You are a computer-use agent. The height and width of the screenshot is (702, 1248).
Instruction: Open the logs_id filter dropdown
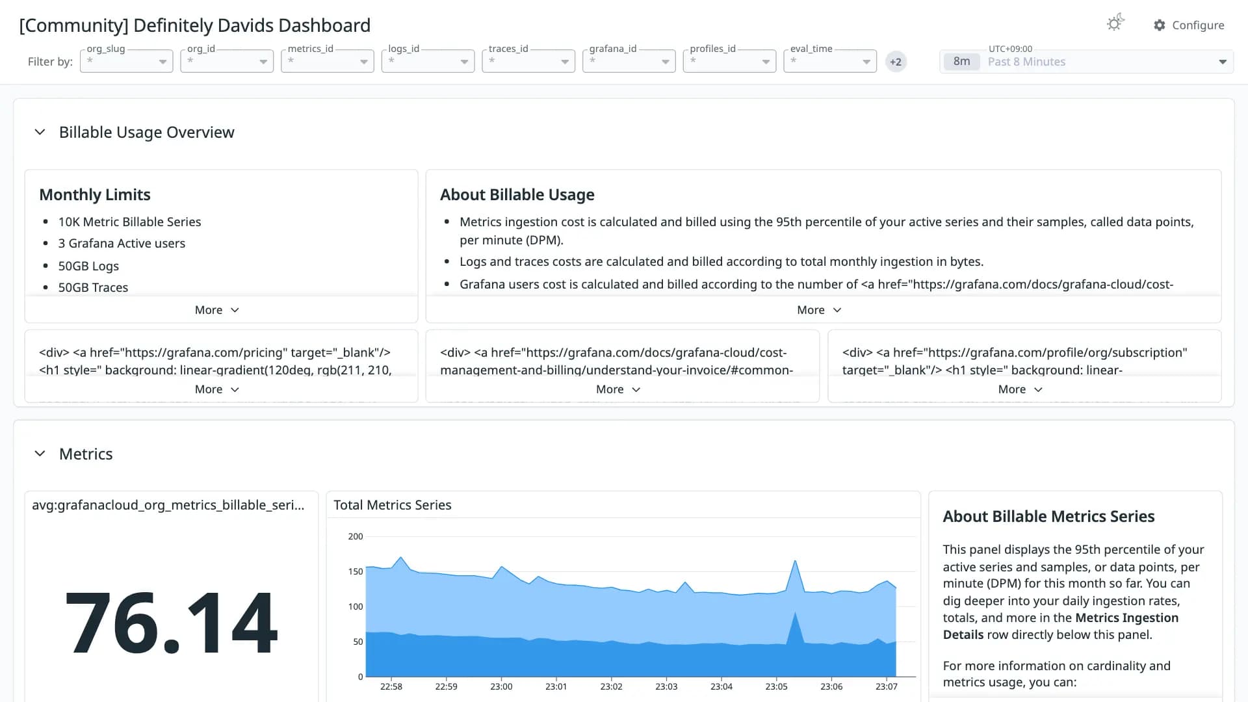[x=428, y=61]
